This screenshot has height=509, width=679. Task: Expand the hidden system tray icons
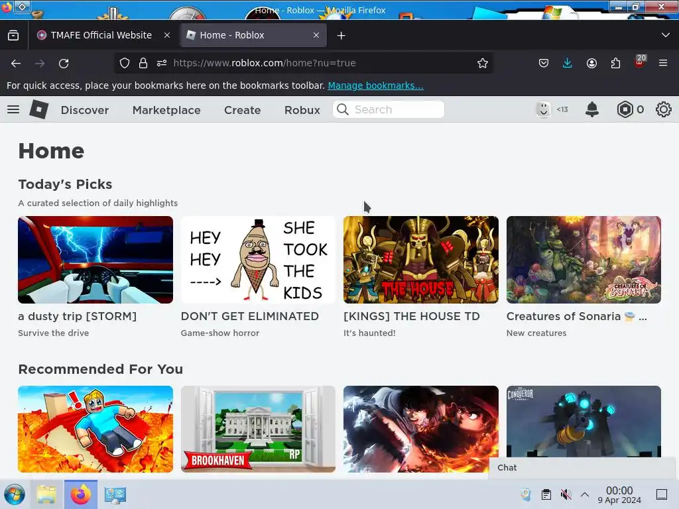[585, 494]
